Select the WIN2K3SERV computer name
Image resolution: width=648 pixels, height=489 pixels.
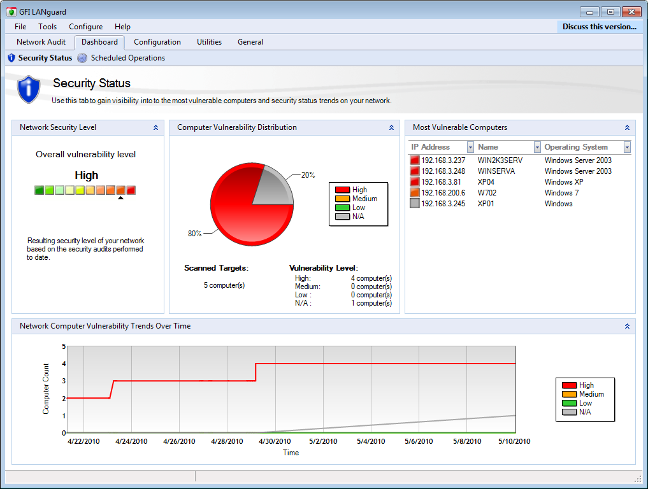click(x=500, y=160)
